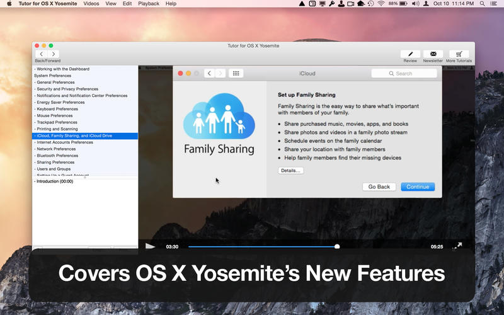Open the Videos menu

coord(91,4)
